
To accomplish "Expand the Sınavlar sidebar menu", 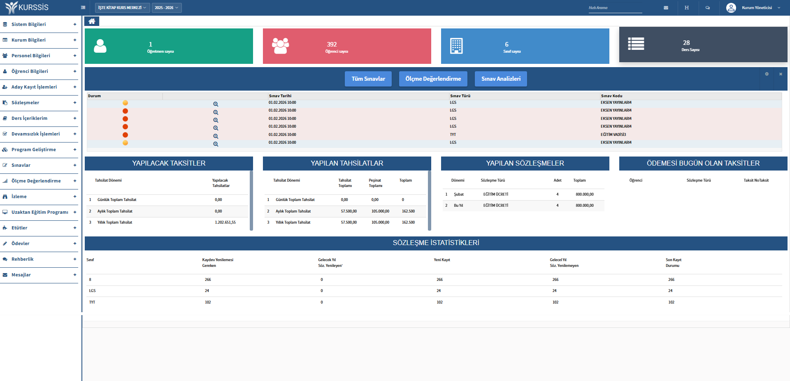I will pyautogui.click(x=39, y=165).
